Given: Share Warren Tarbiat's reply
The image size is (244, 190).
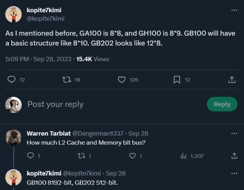Looking at the screenshot, I should 234,156.
